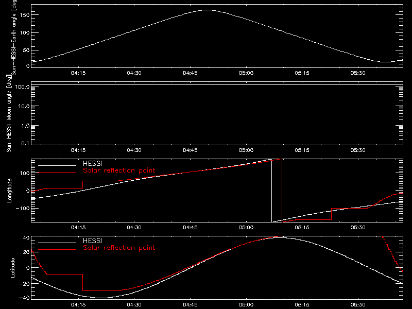
Task: Click the 04:30 time label under Longitude plot
Action: coord(134,228)
